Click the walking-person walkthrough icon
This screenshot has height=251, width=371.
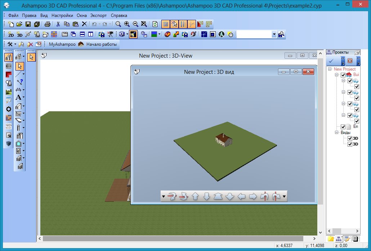(222, 34)
